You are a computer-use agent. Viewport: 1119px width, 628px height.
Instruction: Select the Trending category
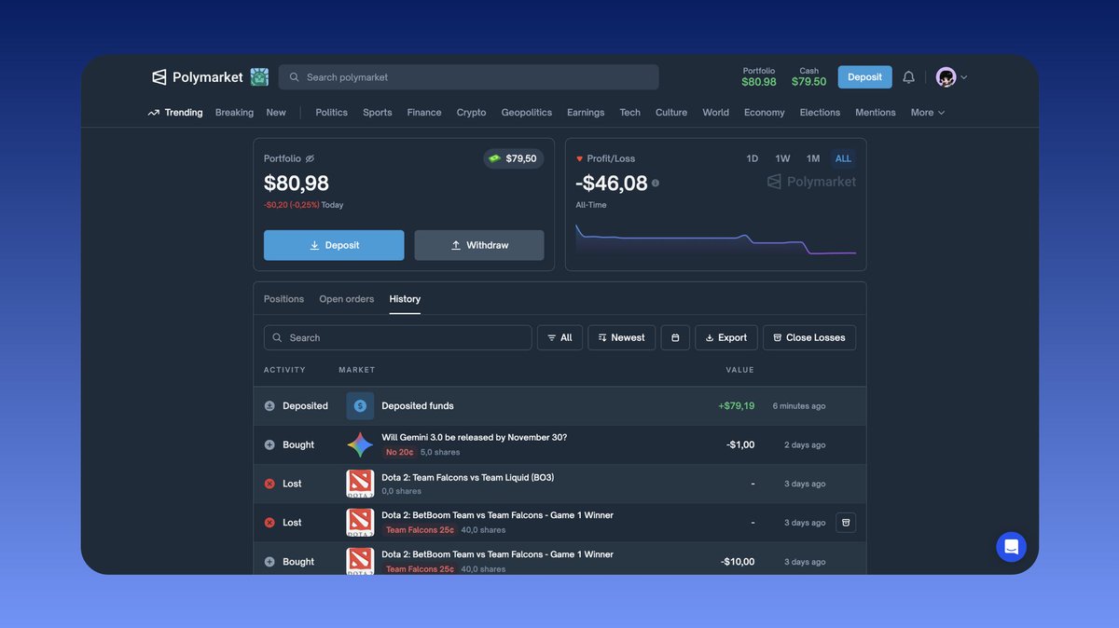(x=175, y=113)
